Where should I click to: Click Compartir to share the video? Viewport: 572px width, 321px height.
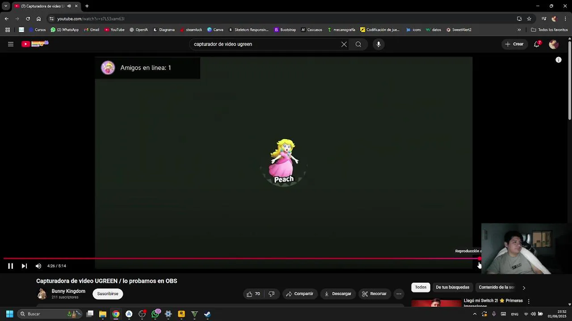tap(299, 294)
